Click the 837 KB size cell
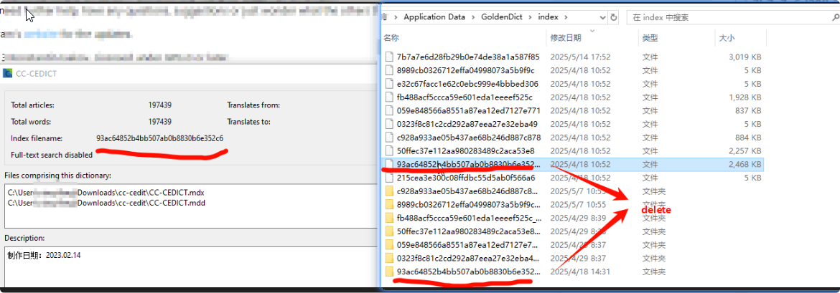Viewport: 840px width, 293px height. point(748,110)
